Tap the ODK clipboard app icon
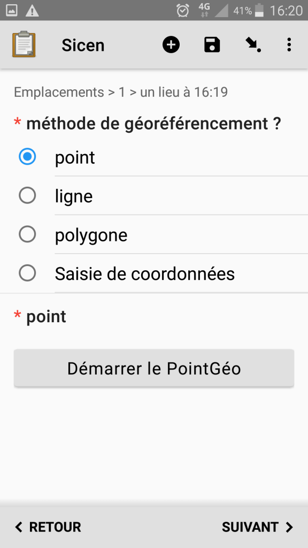Screen dimensions: 308x548 (24, 44)
